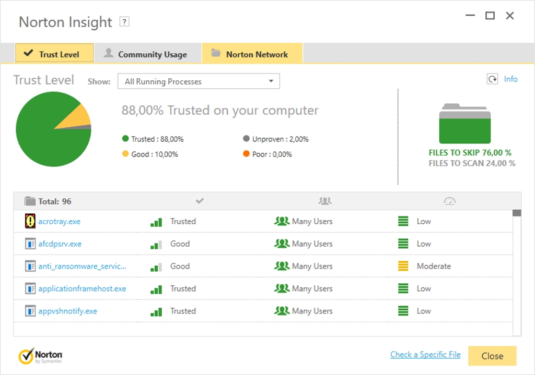Open the afcdpsrv.exe file details
The width and height of the screenshot is (535, 375).
tap(60, 244)
